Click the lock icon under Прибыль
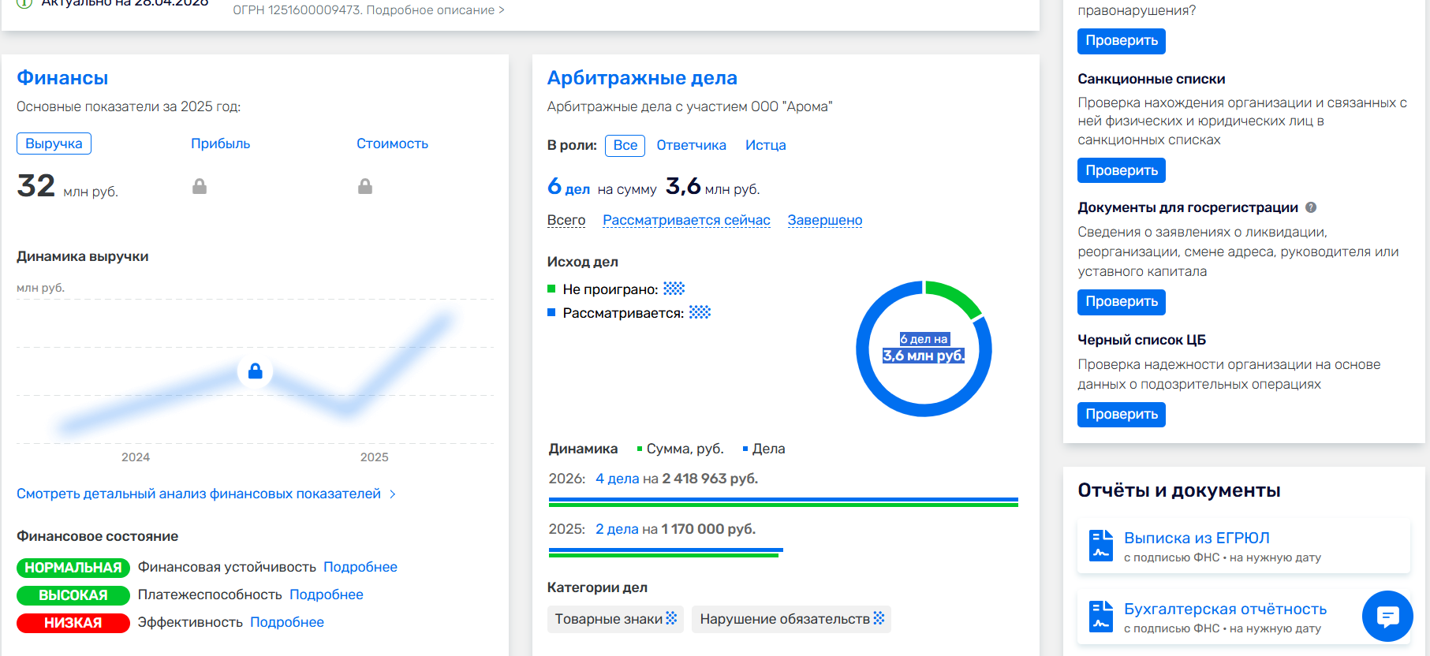The height and width of the screenshot is (656, 1430). click(x=200, y=186)
